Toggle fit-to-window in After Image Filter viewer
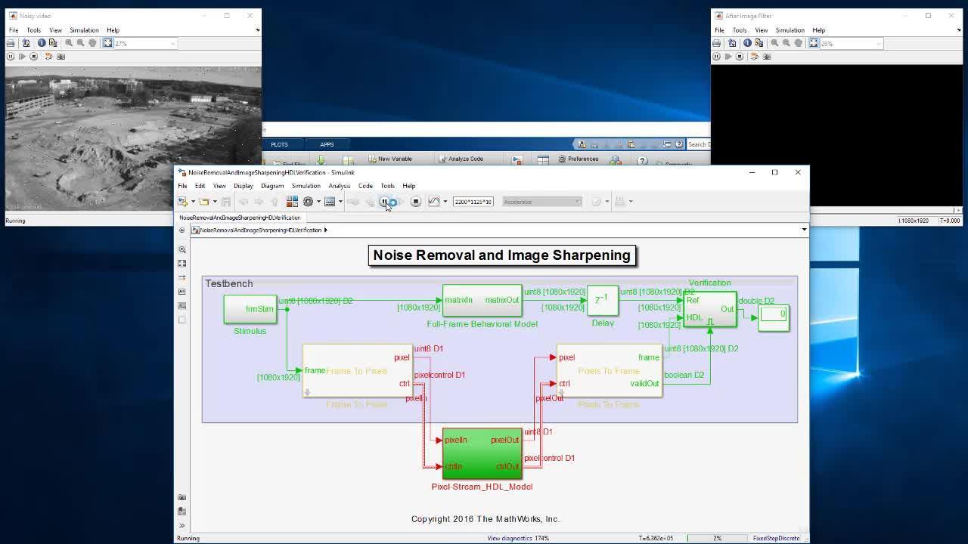Image resolution: width=968 pixels, height=544 pixels. pyautogui.click(x=813, y=43)
